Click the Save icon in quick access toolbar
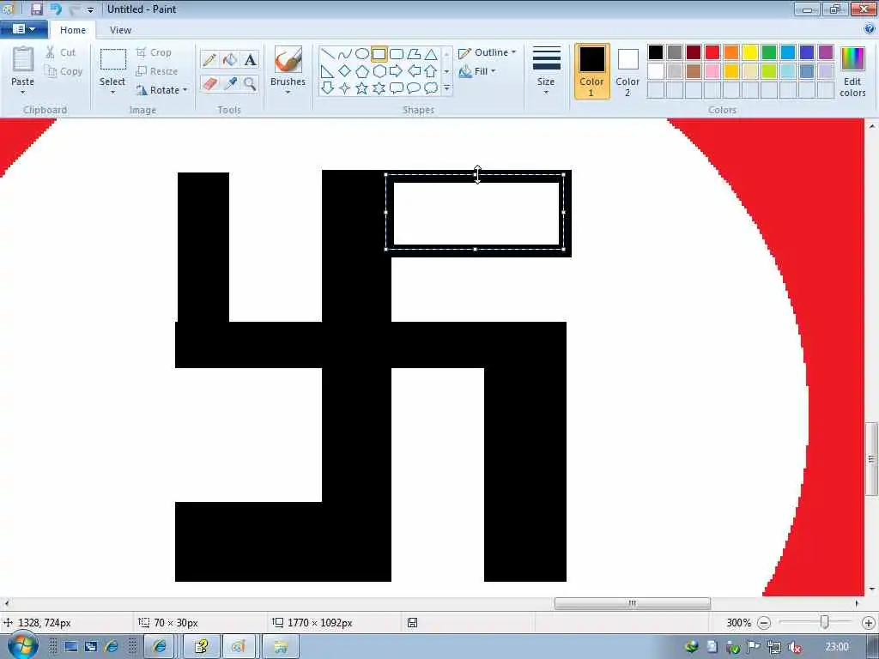Screen dimensions: 879x659 pos(36,9)
